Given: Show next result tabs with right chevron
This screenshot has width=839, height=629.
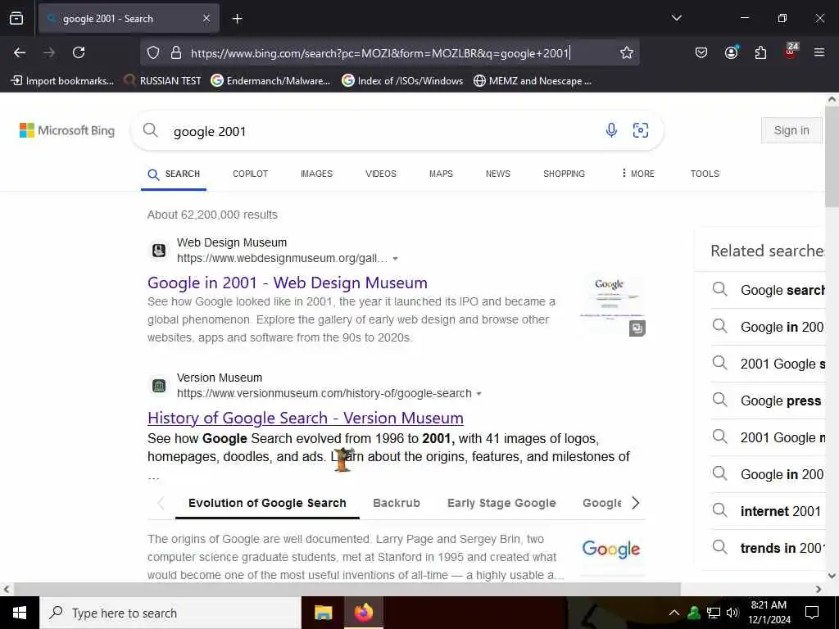Looking at the screenshot, I should [x=635, y=503].
